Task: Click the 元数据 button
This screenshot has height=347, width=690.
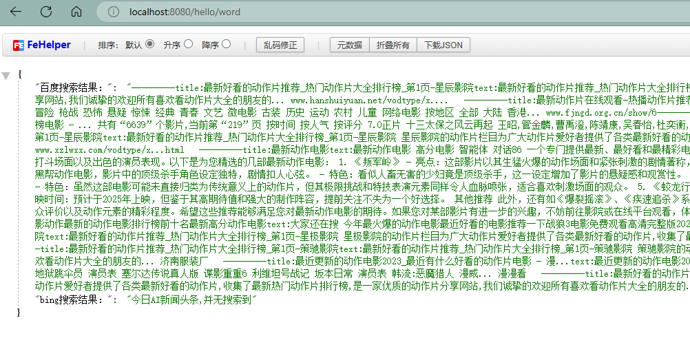Action: point(349,45)
